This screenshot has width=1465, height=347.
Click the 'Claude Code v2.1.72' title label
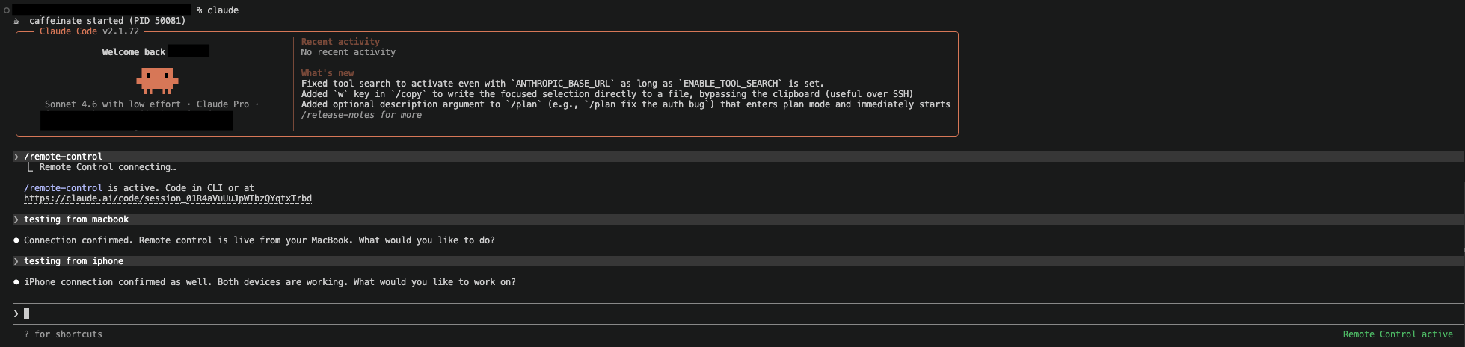89,31
